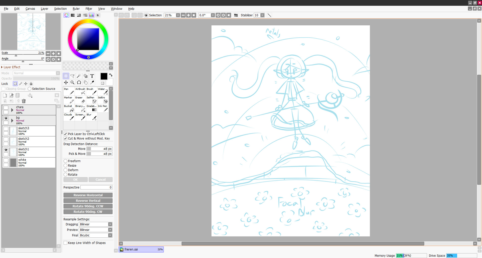Screen dimensions: 482x258
Task: Show the color wheel panel
Action: [x=66, y=15]
